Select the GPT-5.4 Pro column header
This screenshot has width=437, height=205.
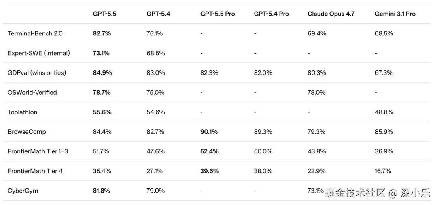coord(271,14)
